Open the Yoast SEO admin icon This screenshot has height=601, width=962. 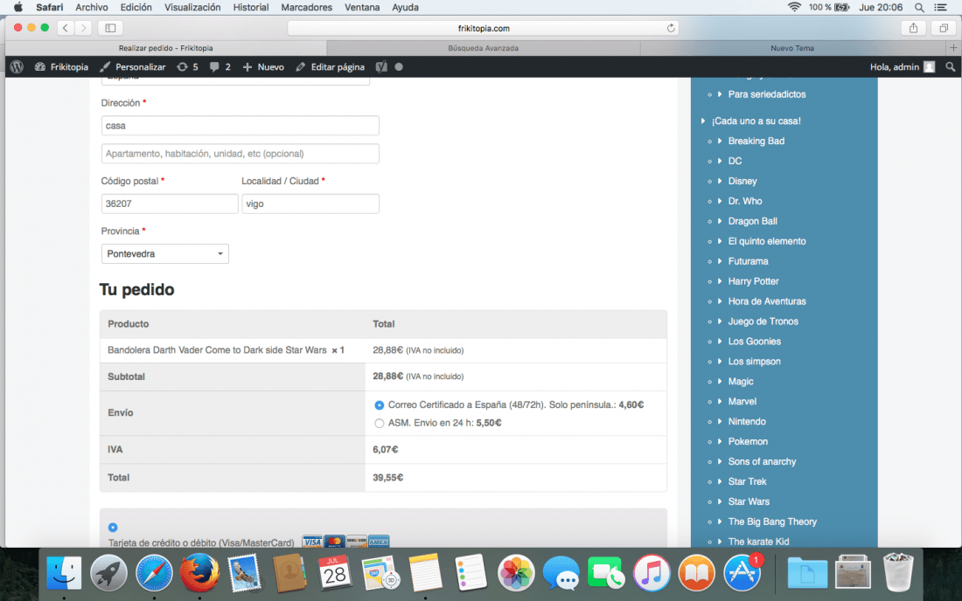coord(381,66)
